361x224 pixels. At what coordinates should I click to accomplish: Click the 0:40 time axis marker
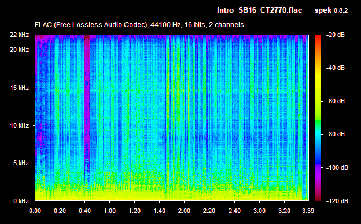point(84,211)
